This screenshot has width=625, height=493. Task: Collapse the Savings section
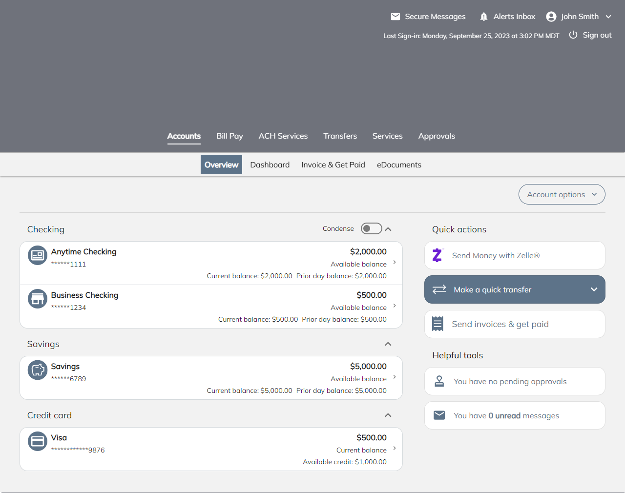388,344
